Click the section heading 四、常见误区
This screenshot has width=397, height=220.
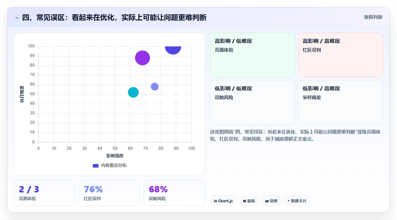point(114,17)
